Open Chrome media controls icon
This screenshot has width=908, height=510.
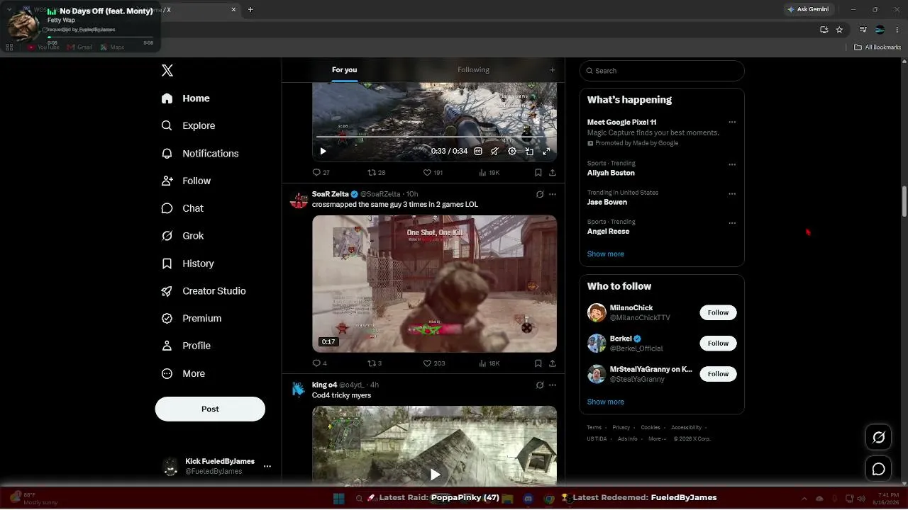coord(863,30)
